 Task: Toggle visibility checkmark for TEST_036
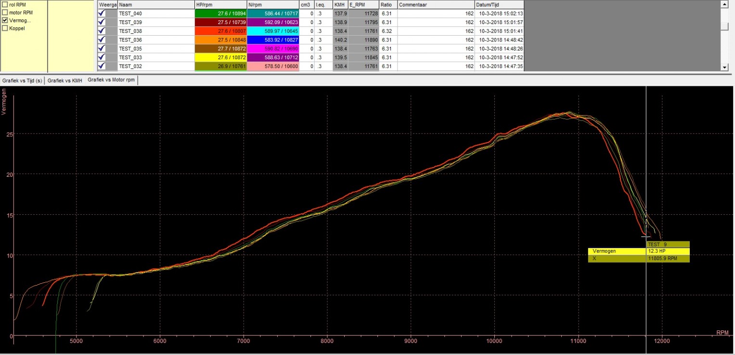click(x=102, y=39)
